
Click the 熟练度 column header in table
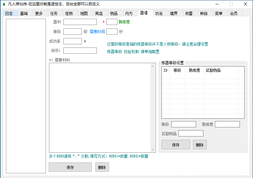point(195,70)
